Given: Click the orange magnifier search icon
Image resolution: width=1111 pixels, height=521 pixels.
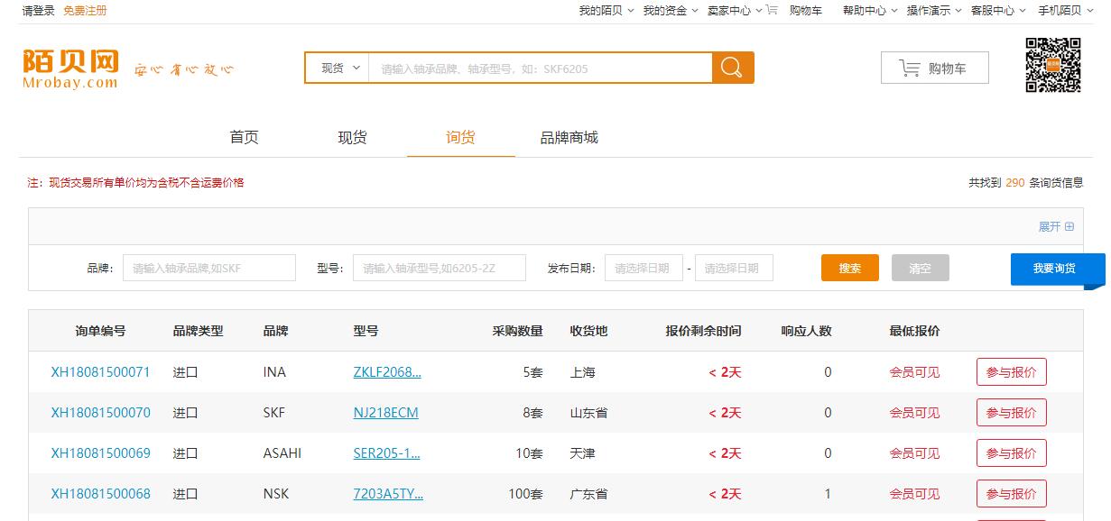Looking at the screenshot, I should [732, 68].
